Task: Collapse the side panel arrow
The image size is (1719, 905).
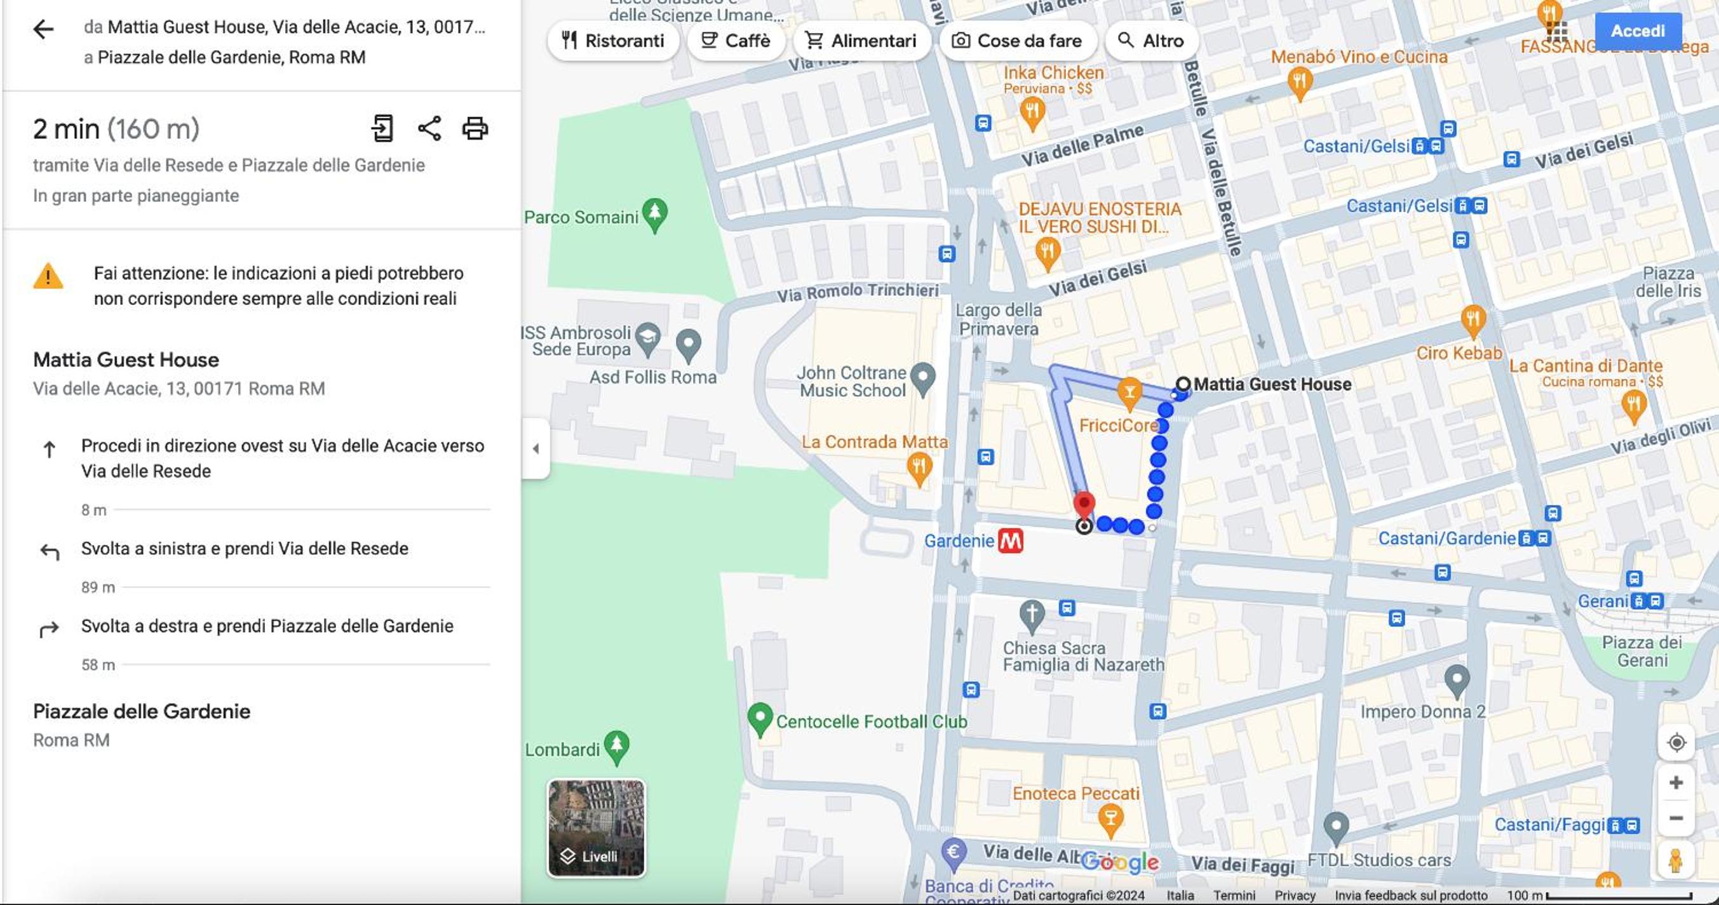Action: tap(536, 449)
